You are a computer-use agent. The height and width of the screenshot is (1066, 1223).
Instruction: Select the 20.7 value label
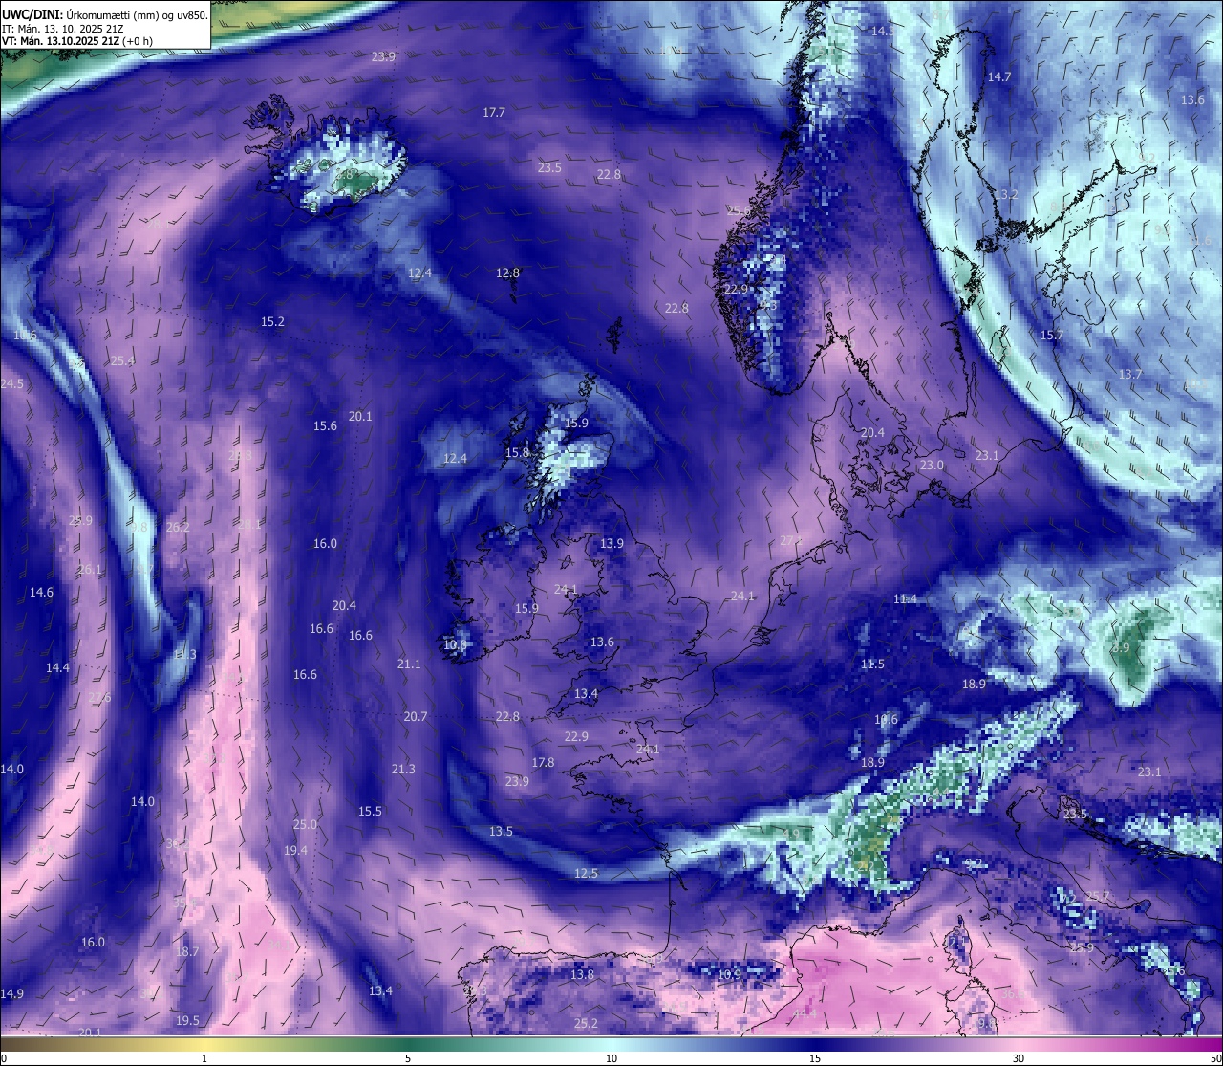pos(416,716)
